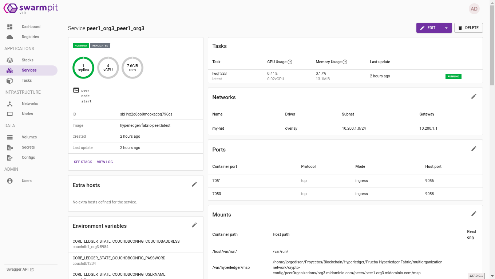Edit Environment variables via pencil icon

point(194,225)
